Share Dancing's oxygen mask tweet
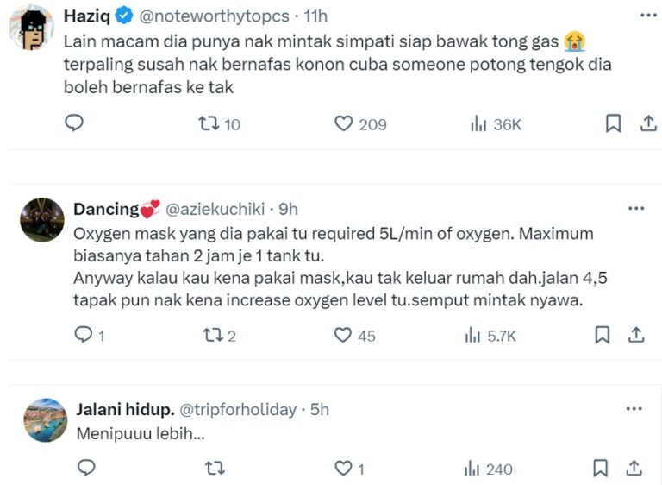Image resolution: width=662 pixels, height=485 pixels. point(636,335)
